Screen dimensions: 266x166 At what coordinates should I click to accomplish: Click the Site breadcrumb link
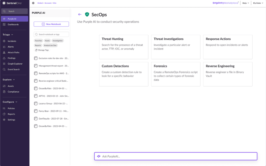55,3
